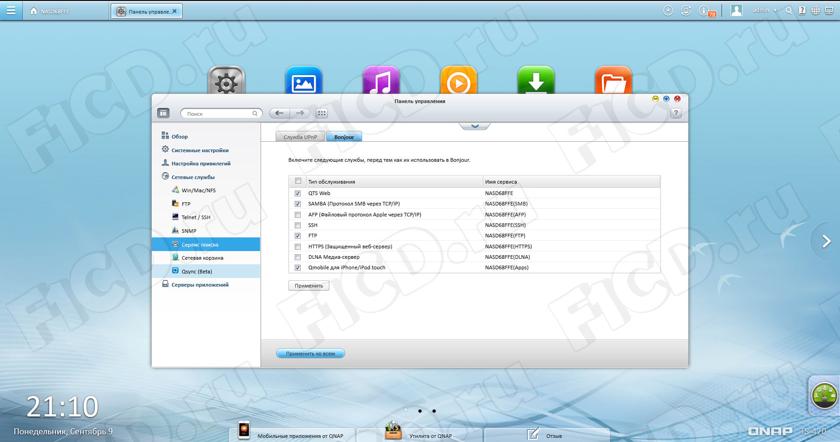The image size is (840, 442).
Task: Open external devices icon in top bar
Action: (x=686, y=10)
